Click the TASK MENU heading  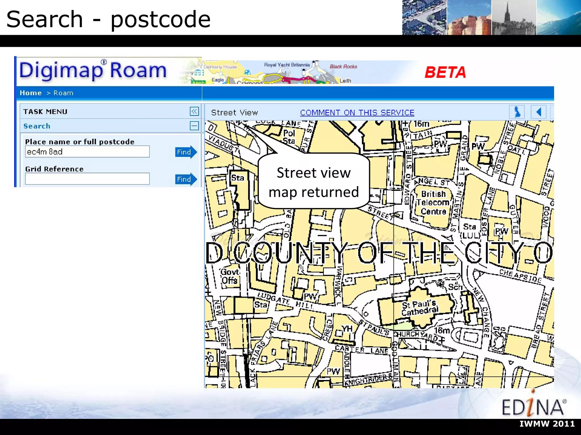pyautogui.click(x=45, y=112)
